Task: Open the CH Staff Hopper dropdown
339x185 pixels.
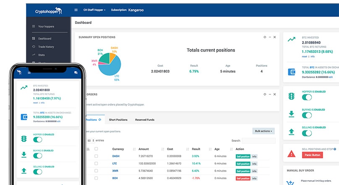Action: click(x=94, y=10)
